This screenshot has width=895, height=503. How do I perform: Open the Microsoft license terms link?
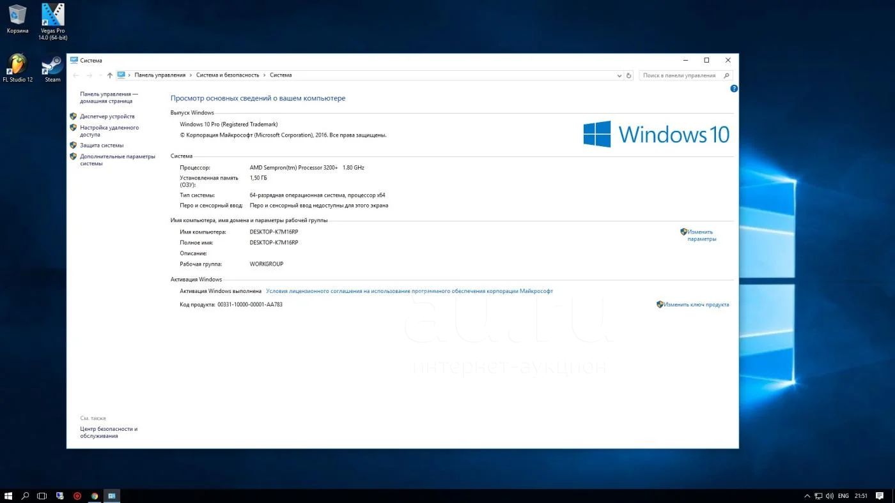[409, 291]
